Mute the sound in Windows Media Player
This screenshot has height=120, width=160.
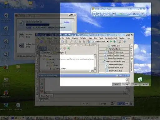(114, 14)
